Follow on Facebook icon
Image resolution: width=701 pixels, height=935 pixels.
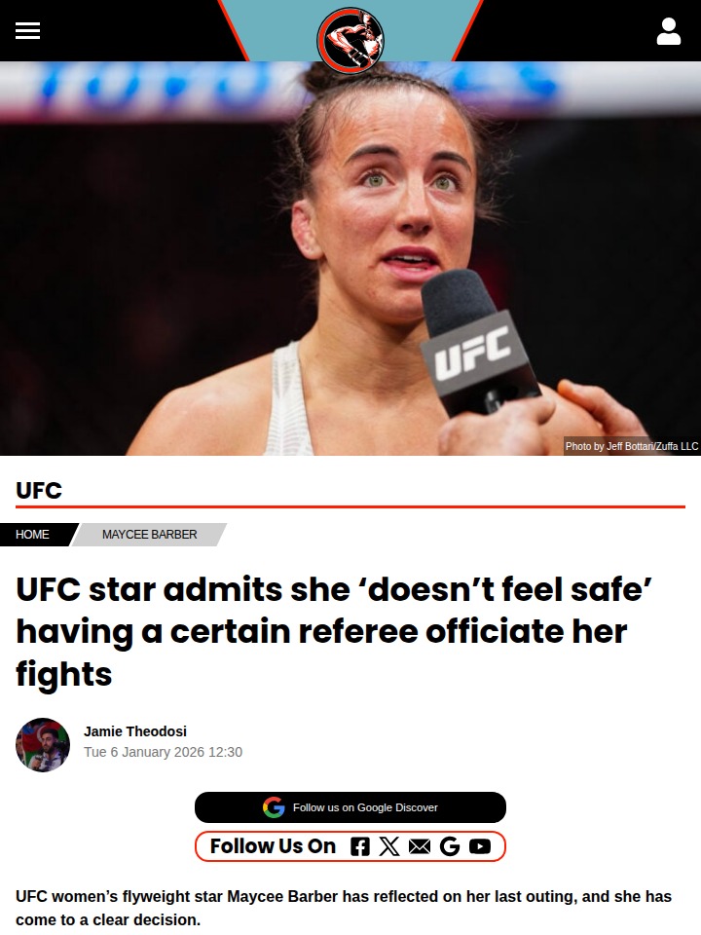[x=359, y=846]
